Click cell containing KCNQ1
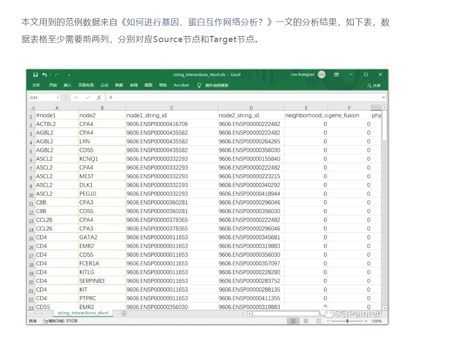 102,159
